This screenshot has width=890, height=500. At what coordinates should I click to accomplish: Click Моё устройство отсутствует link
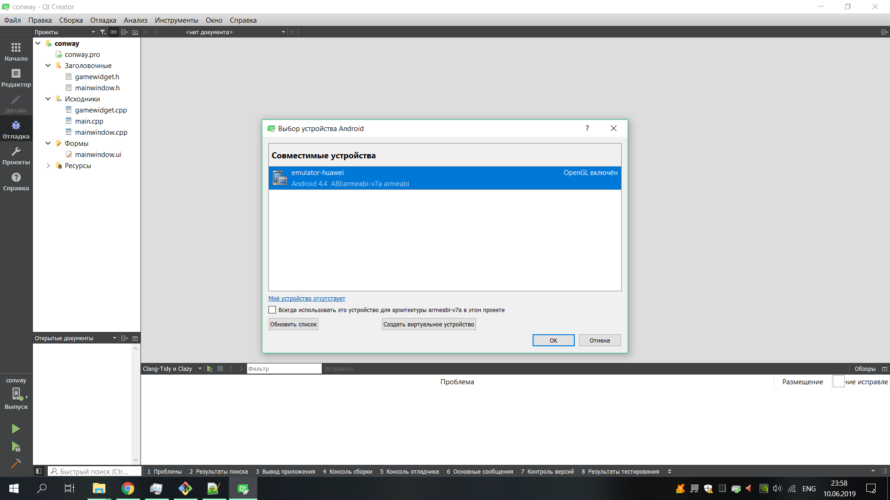(306, 298)
